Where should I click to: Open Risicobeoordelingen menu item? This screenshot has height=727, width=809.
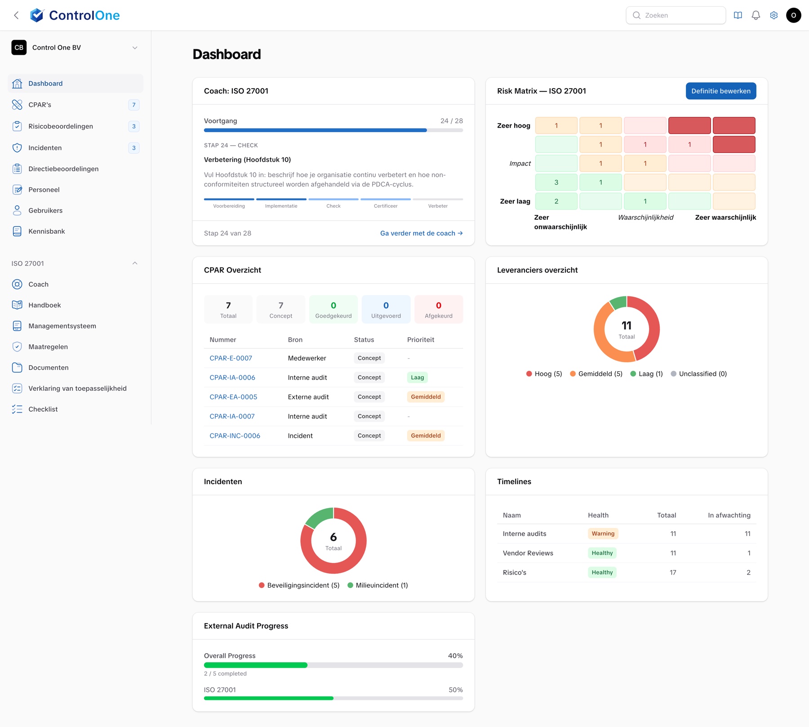point(76,126)
